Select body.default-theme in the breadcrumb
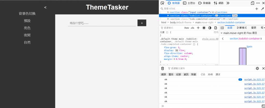265x108 pixels. point(181,22)
